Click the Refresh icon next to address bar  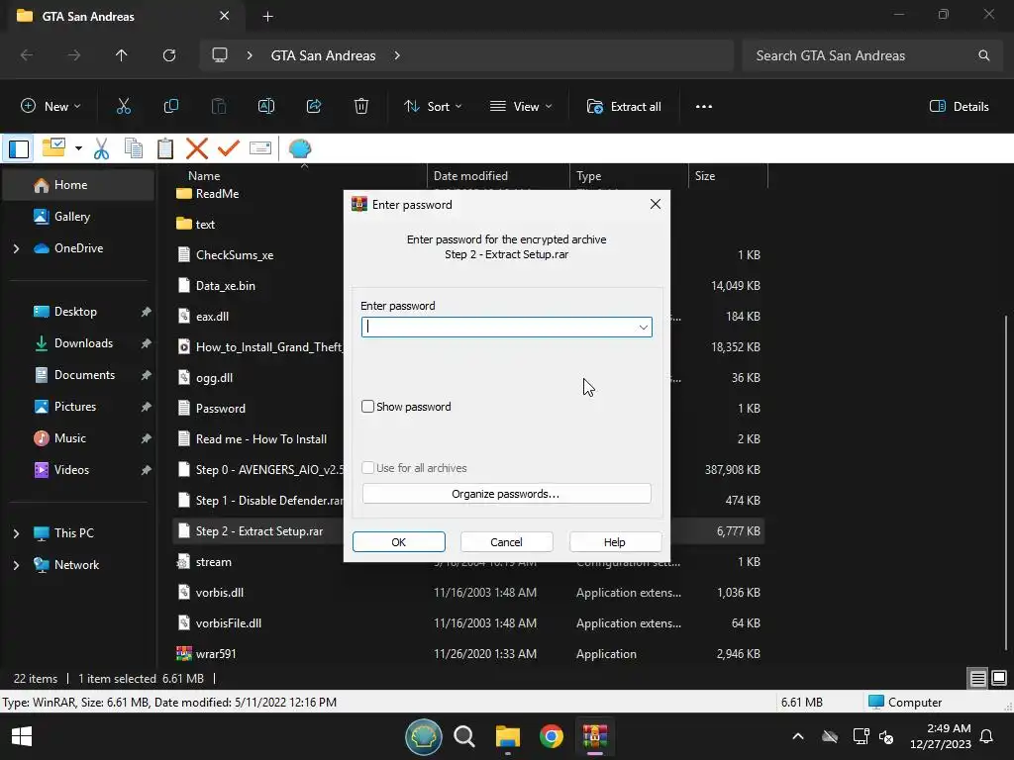pyautogui.click(x=169, y=55)
